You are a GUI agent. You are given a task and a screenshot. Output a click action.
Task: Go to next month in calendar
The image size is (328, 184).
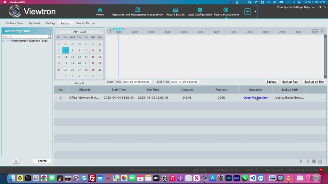(x=101, y=32)
